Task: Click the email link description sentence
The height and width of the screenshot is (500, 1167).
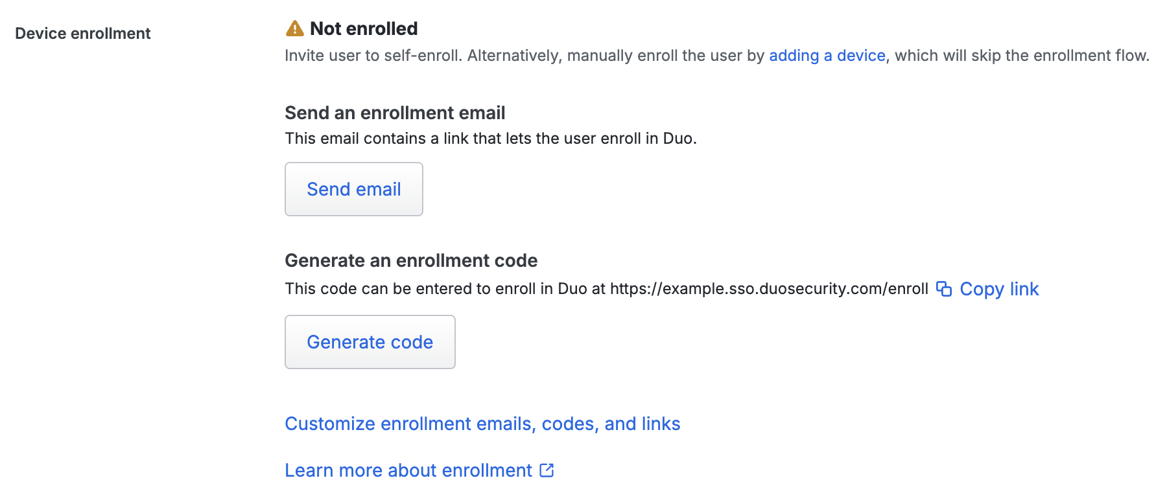Action: click(489, 138)
